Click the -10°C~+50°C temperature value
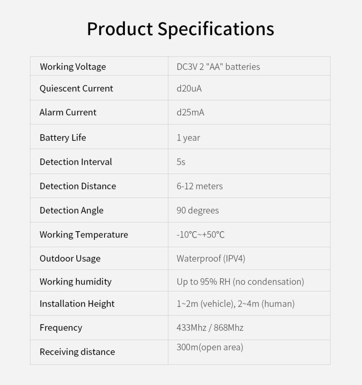The width and height of the screenshot is (362, 385). pyautogui.click(x=201, y=235)
